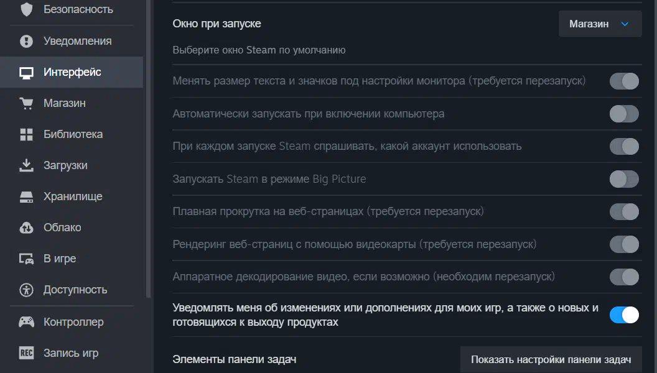Toggle smooth scrolling on web pages

(624, 211)
